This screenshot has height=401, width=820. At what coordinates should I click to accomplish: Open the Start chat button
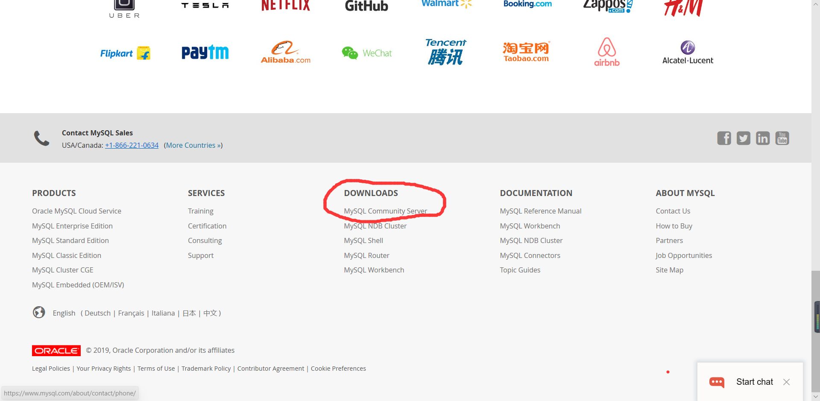pyautogui.click(x=754, y=382)
